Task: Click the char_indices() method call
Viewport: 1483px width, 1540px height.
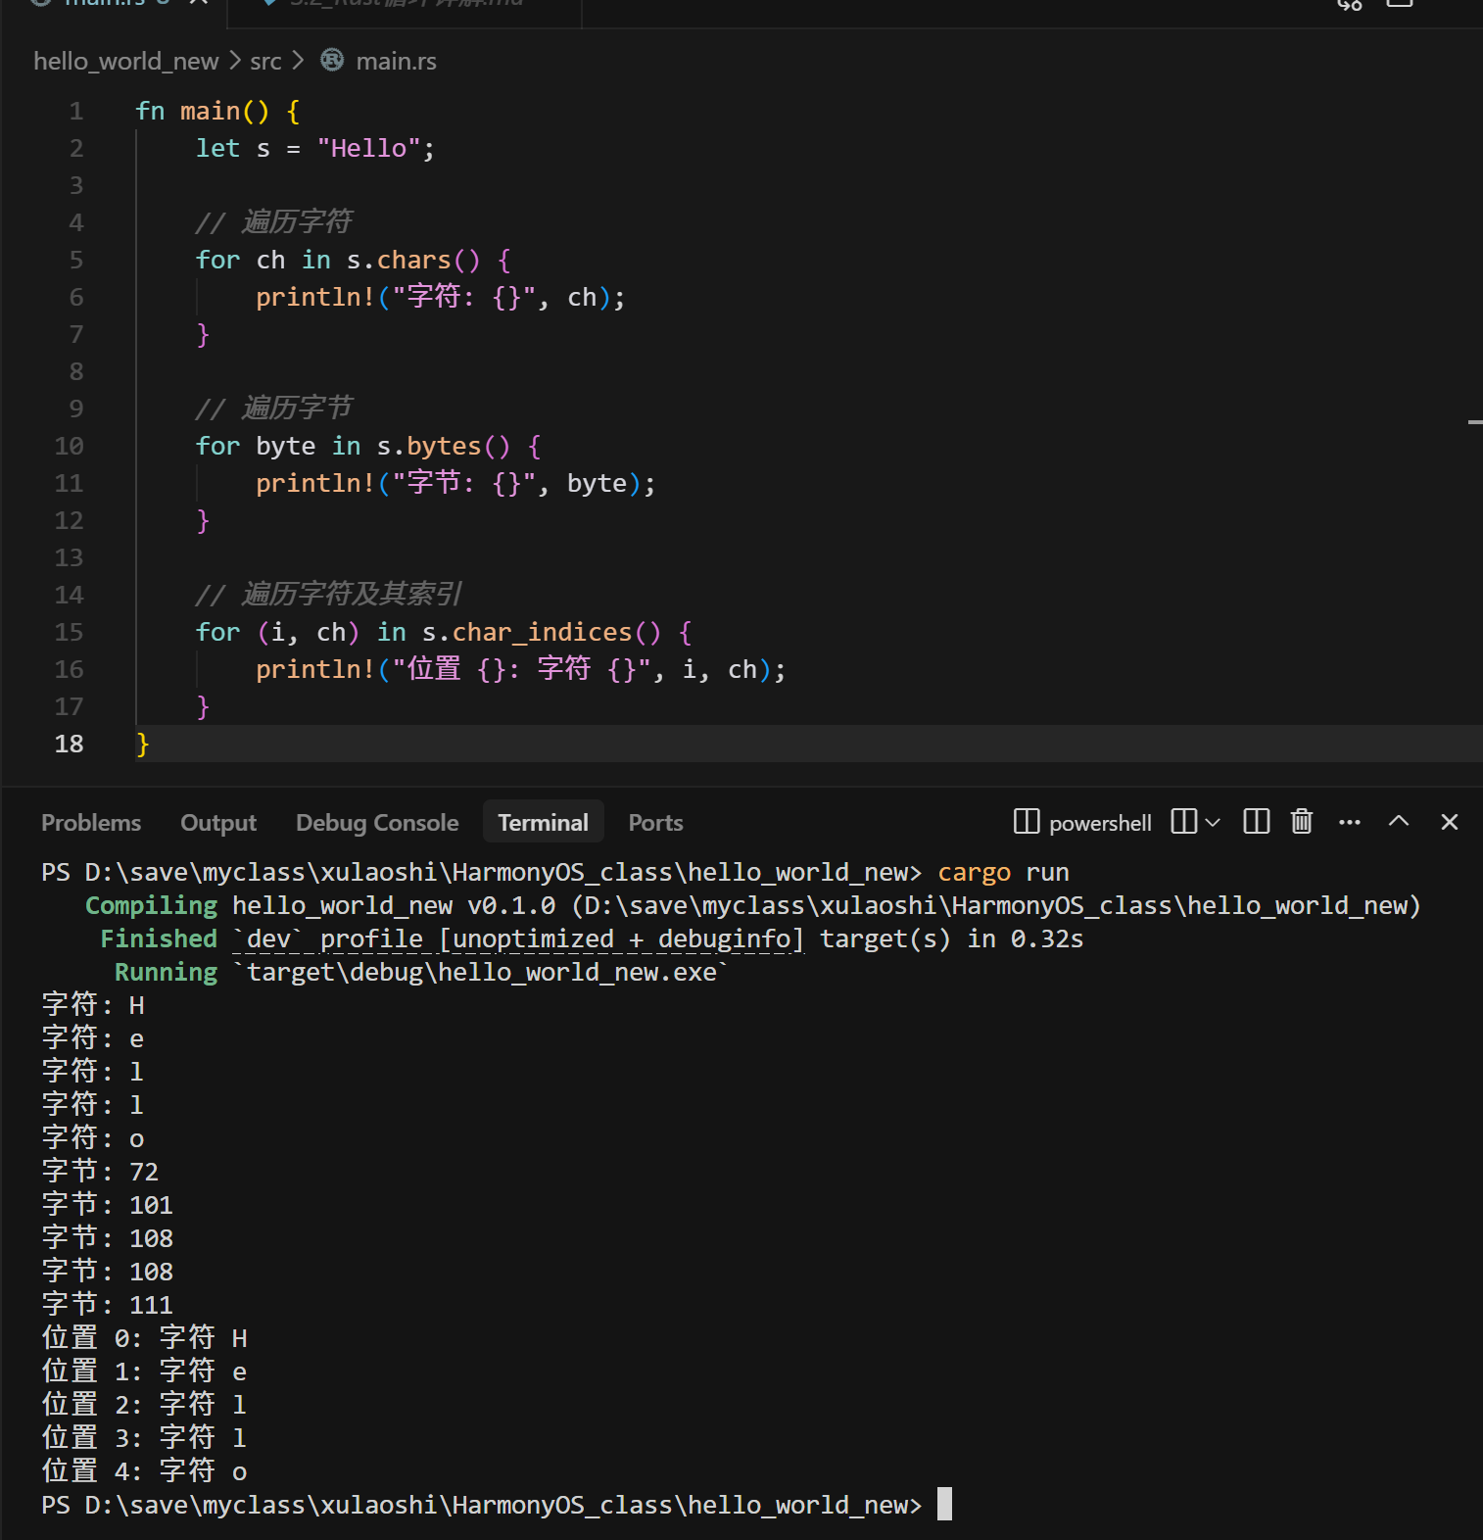Action: coord(556,633)
